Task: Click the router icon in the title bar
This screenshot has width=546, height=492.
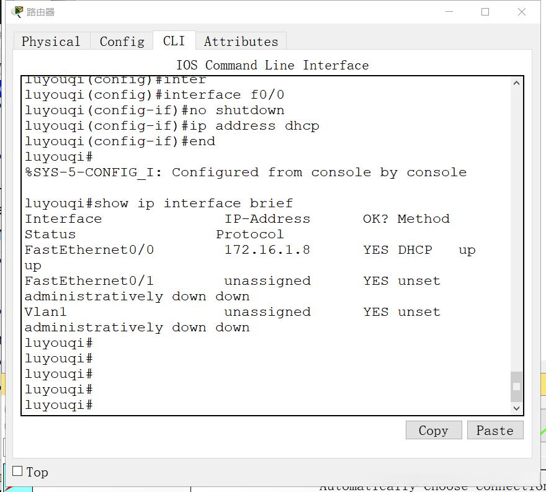Action: tap(17, 12)
